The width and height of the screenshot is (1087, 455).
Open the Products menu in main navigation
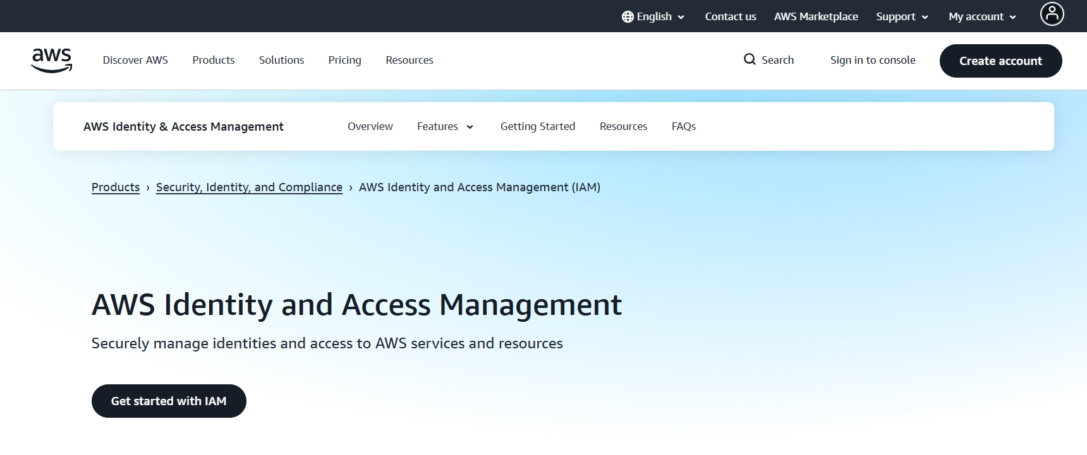pyautogui.click(x=214, y=60)
